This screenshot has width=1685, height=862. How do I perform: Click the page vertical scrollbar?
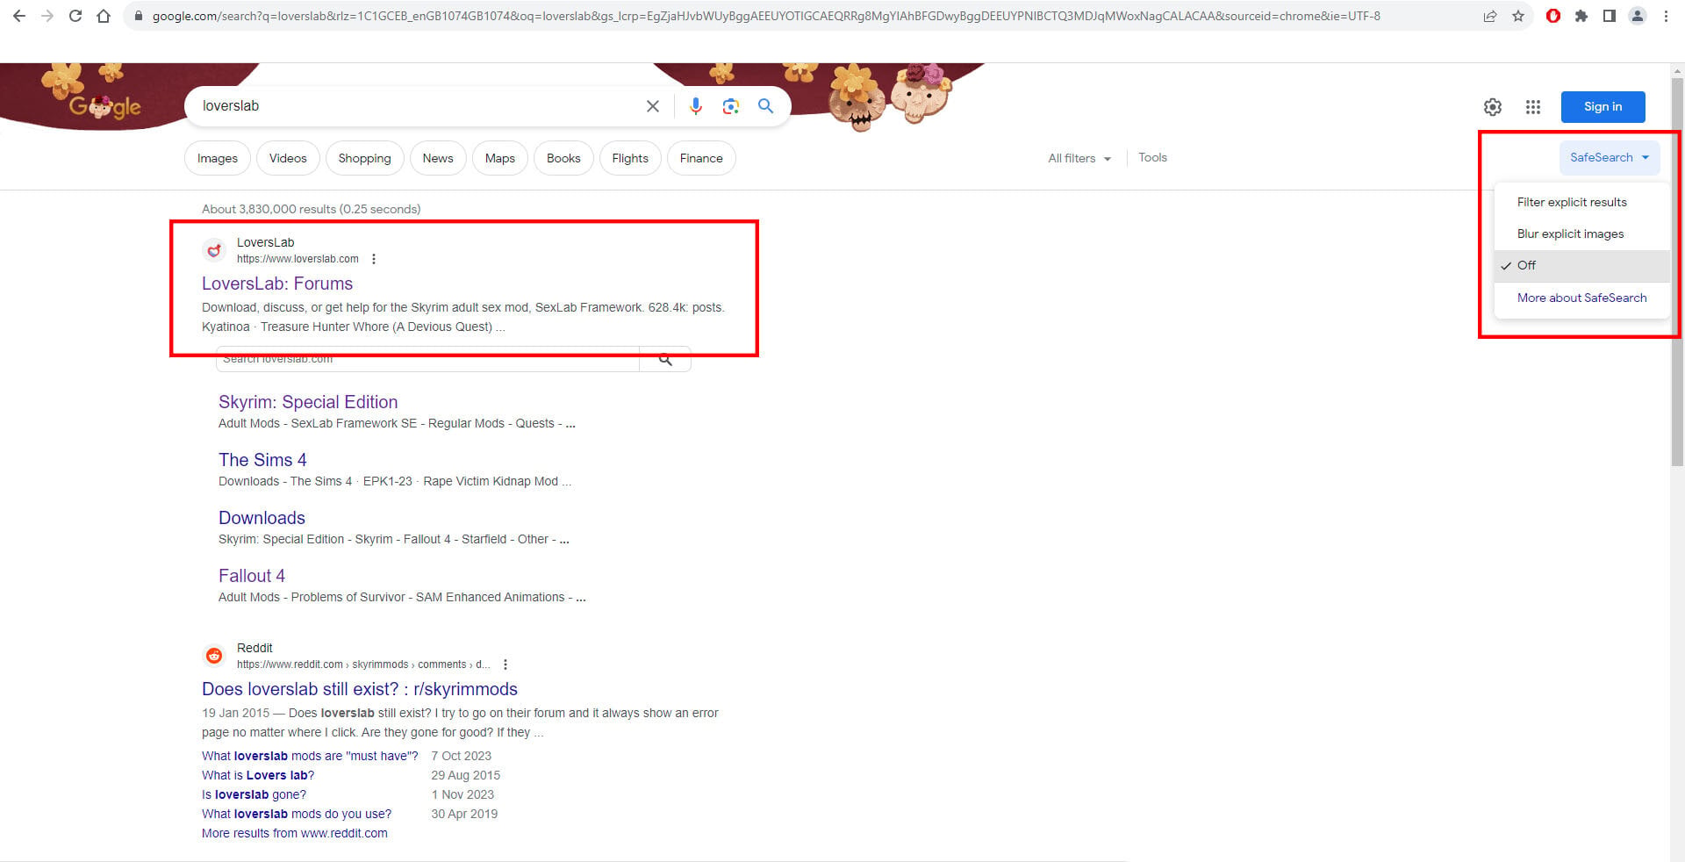coord(1677,272)
